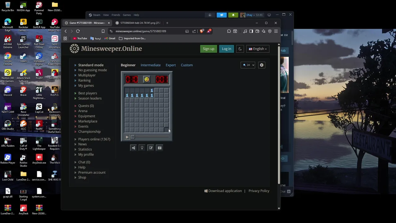The image size is (396, 223).
Task: Click the Google Chrome desktop icon
Action: [x=8, y=59]
